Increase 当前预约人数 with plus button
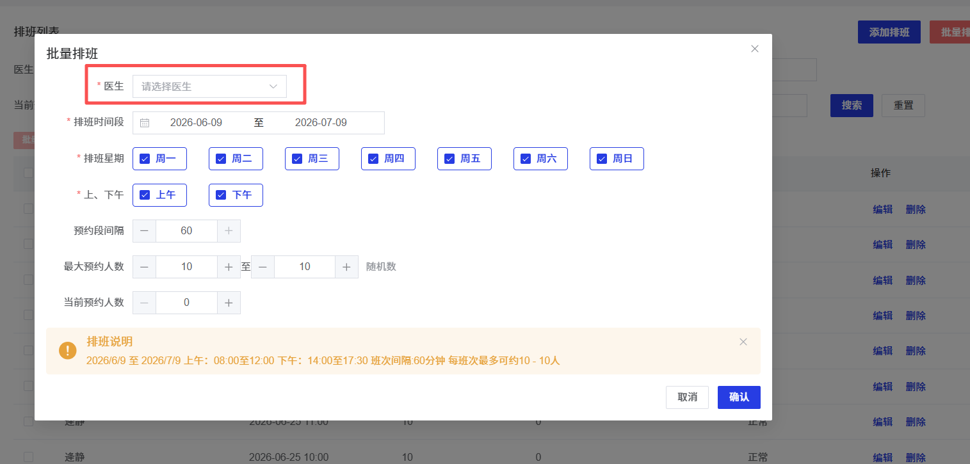Screen dimensions: 970x464 [x=229, y=303]
